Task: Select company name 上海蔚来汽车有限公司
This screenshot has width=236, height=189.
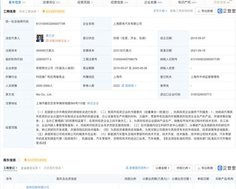Action: point(127,24)
